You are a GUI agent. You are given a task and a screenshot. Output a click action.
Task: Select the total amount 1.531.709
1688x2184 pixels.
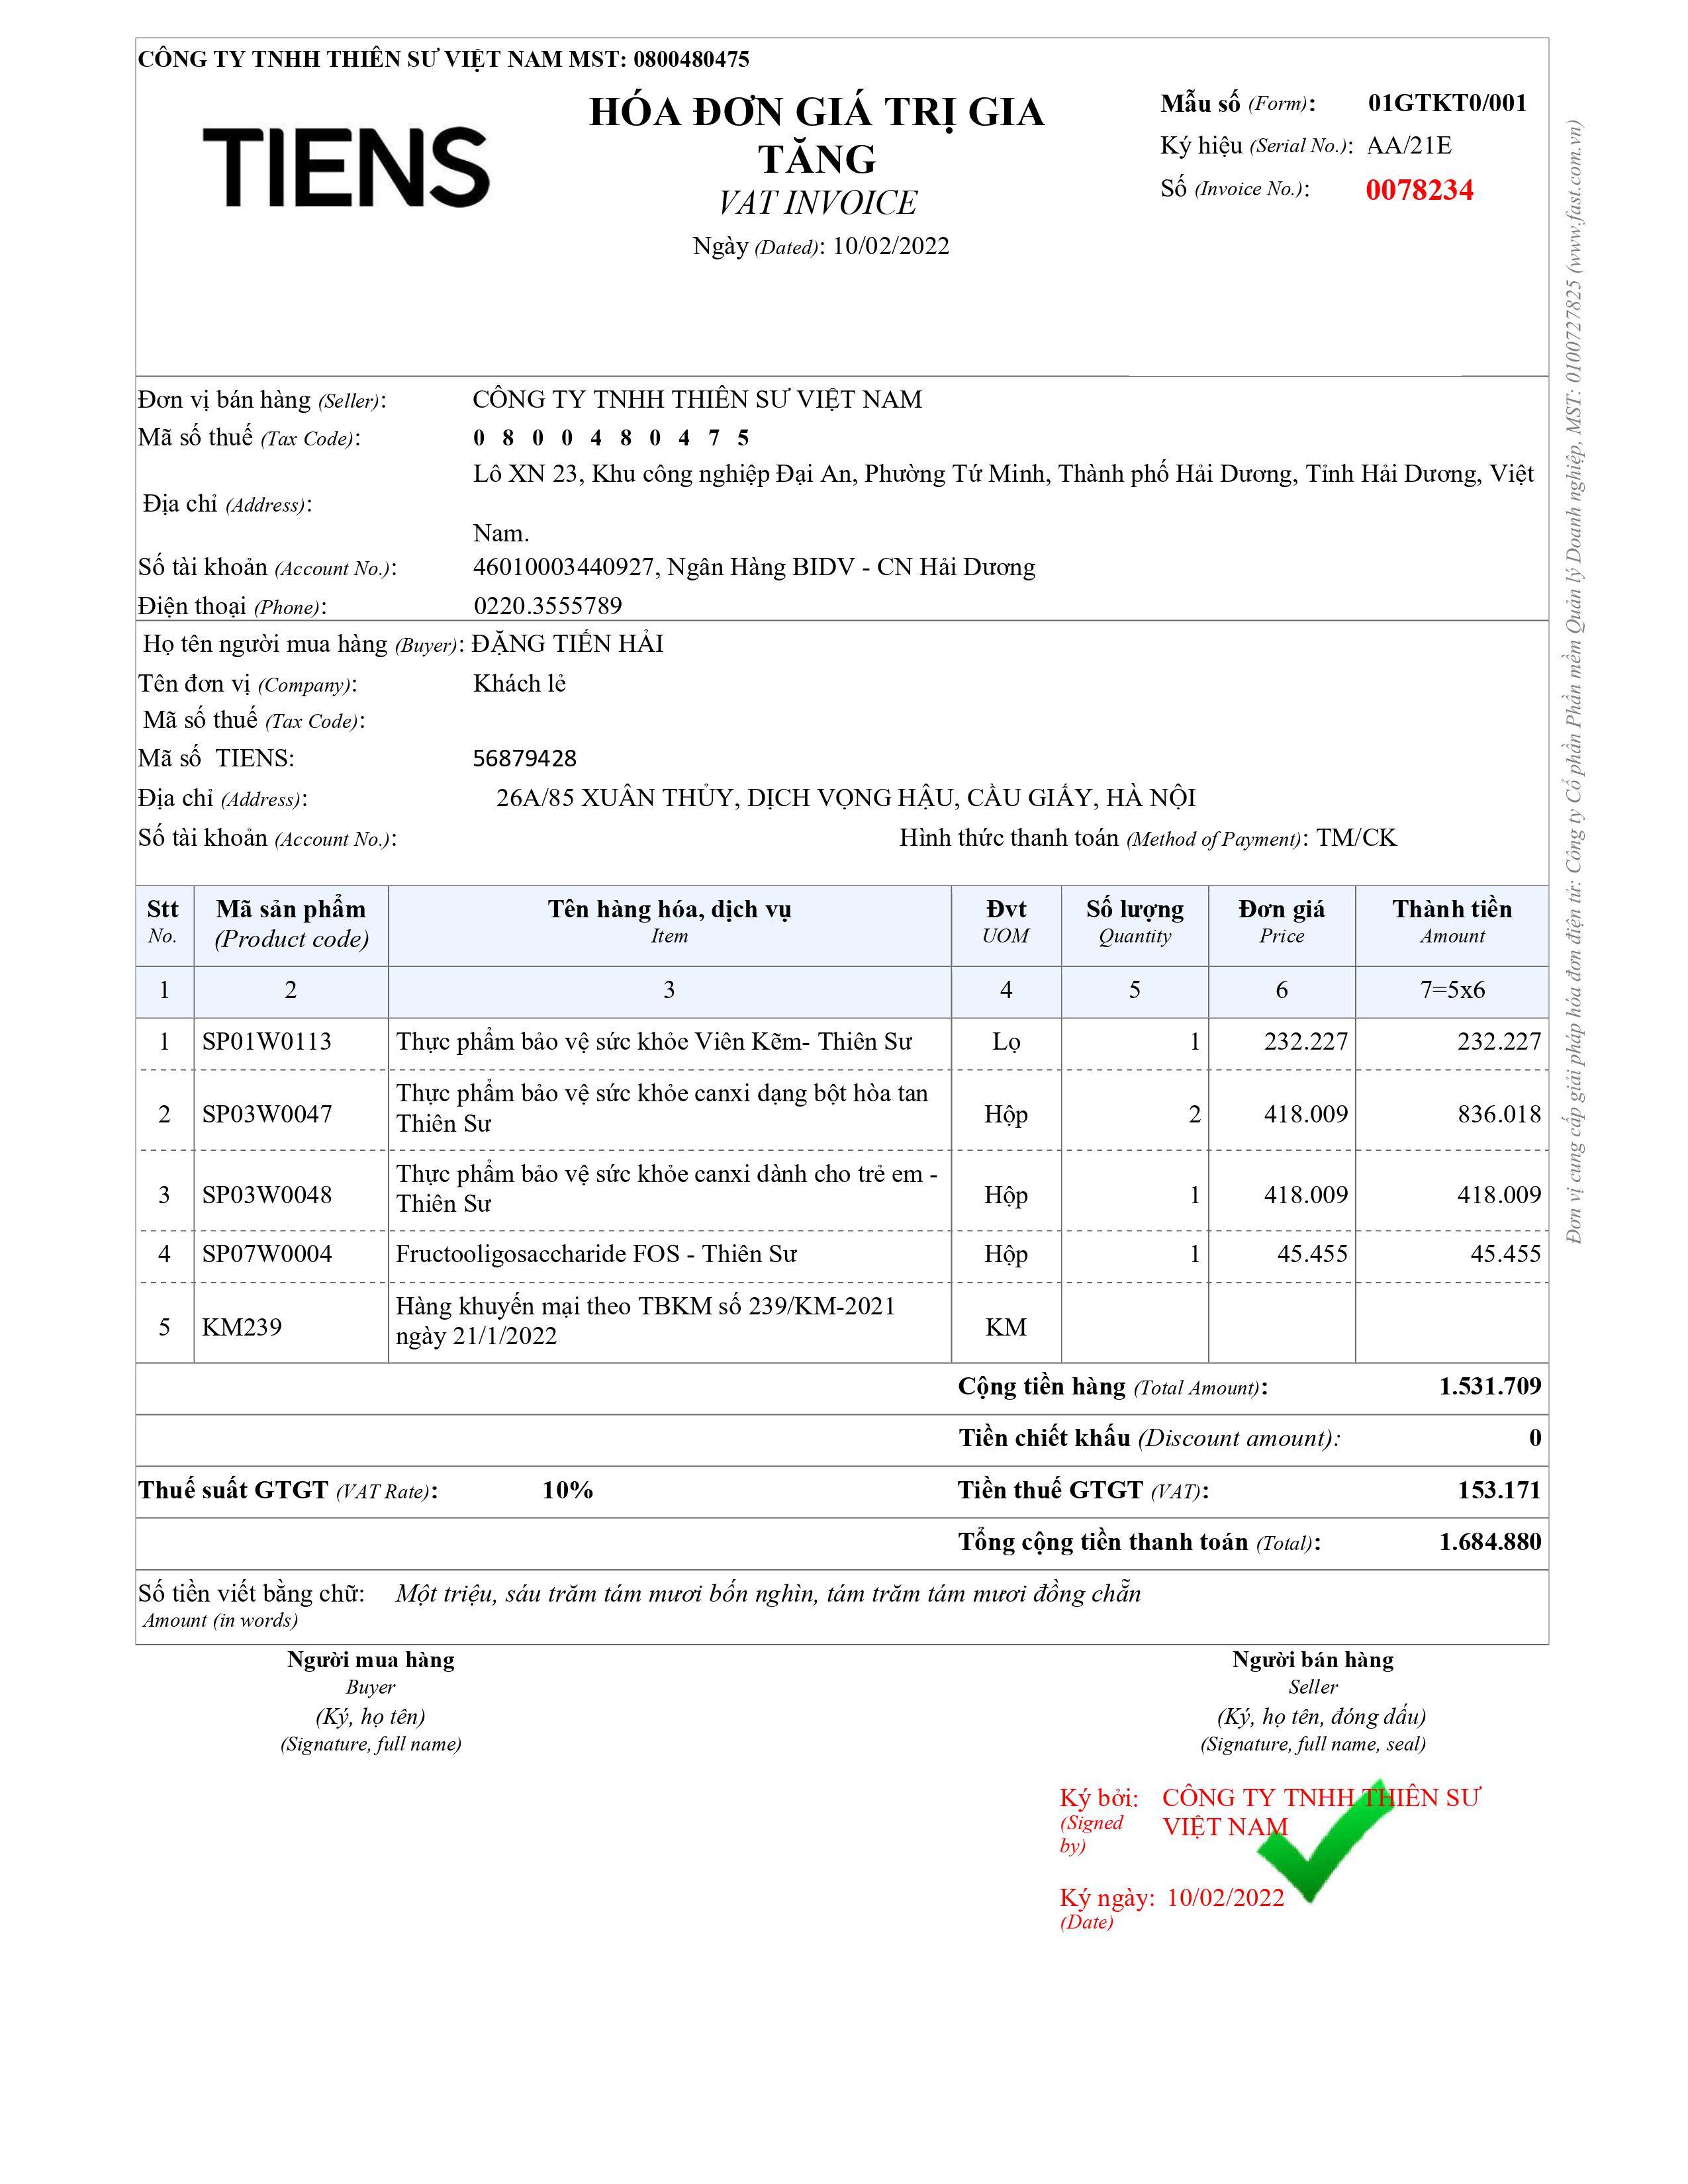[1490, 1386]
